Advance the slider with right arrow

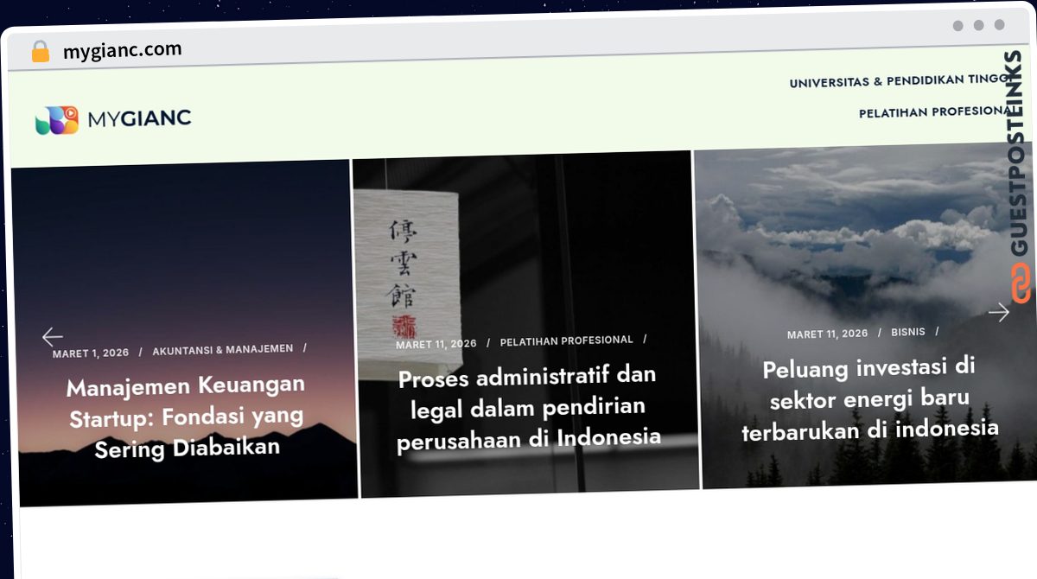pos(999,312)
